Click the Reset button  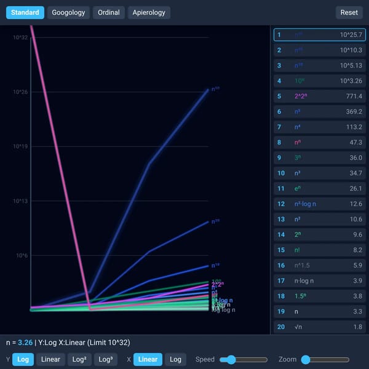coord(349,12)
